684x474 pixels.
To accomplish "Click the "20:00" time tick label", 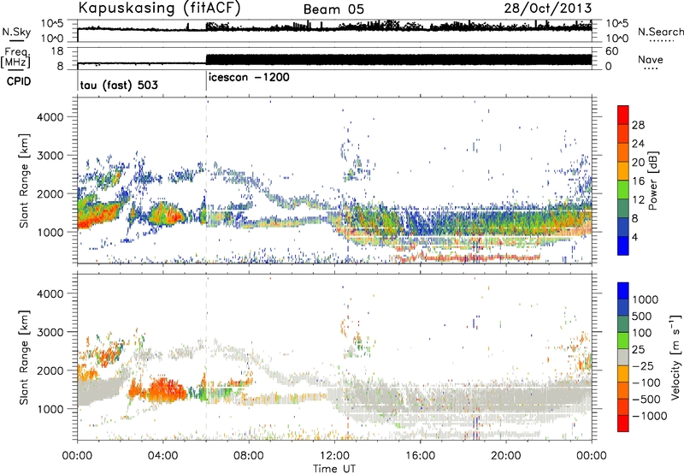I will tap(505, 456).
